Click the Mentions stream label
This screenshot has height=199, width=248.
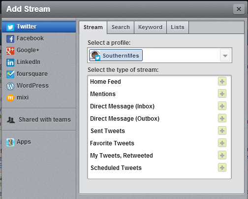pyautogui.click(x=103, y=94)
